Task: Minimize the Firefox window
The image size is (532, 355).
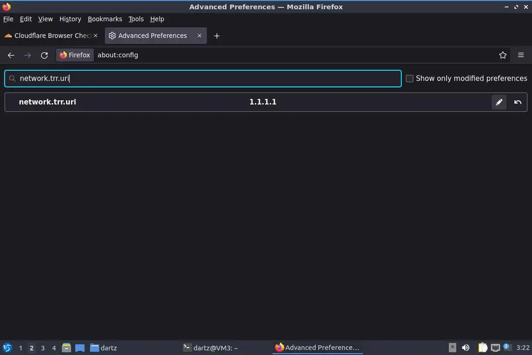Action: tap(506, 7)
